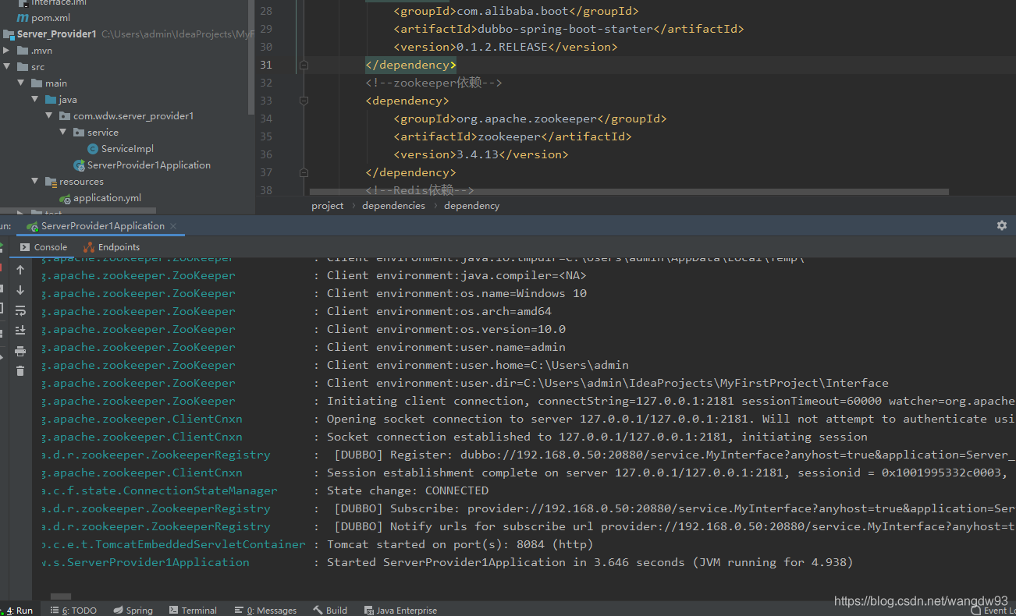Select the ServerProvider1Application run tab

coord(102,226)
